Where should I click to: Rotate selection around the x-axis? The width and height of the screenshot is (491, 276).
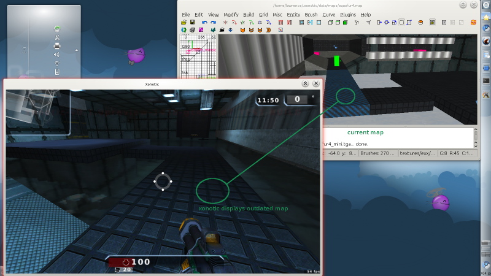pos(234,23)
